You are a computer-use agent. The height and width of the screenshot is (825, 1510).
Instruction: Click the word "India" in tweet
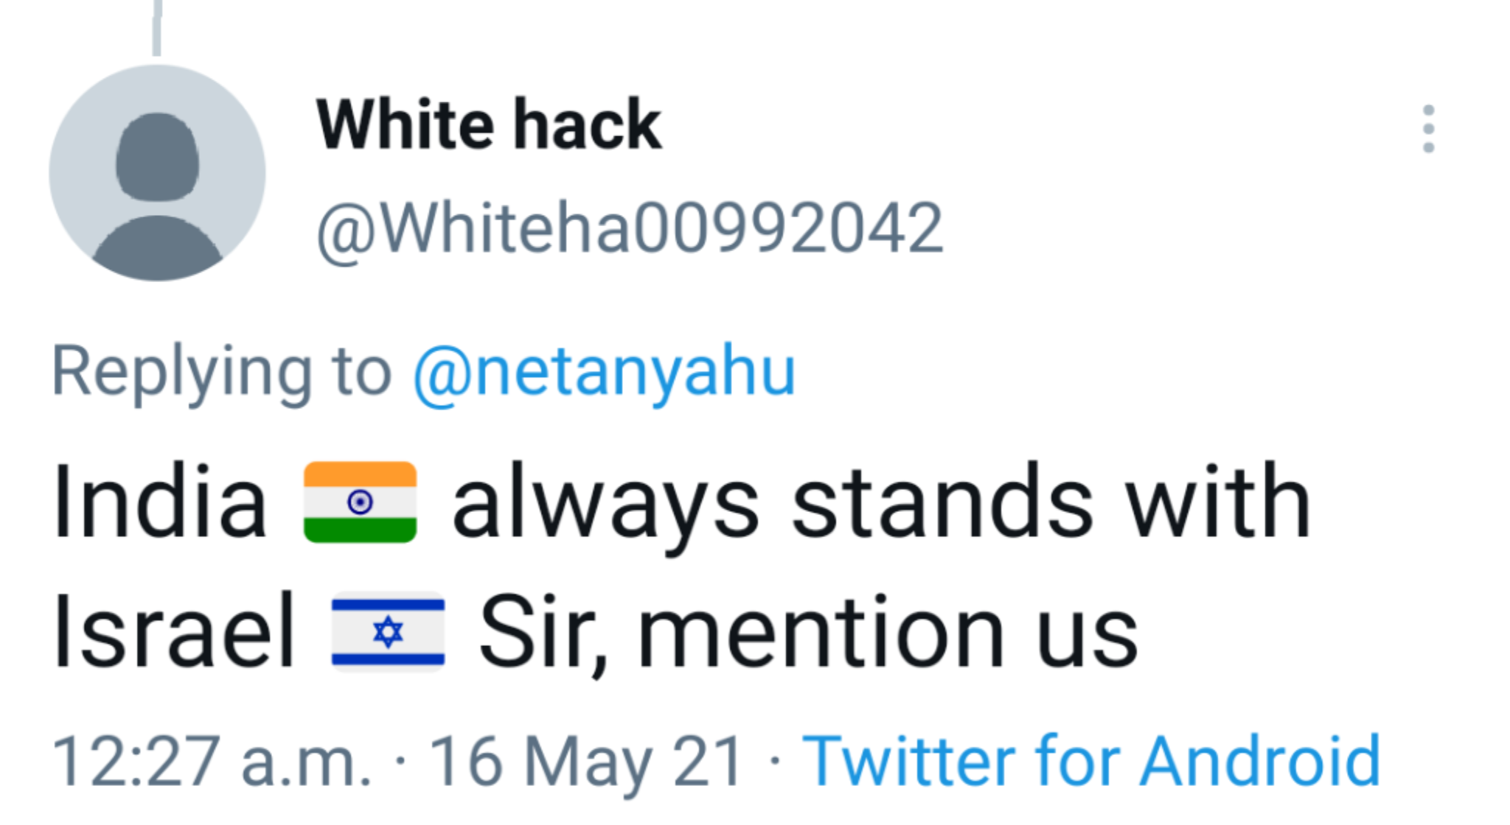pos(159,502)
